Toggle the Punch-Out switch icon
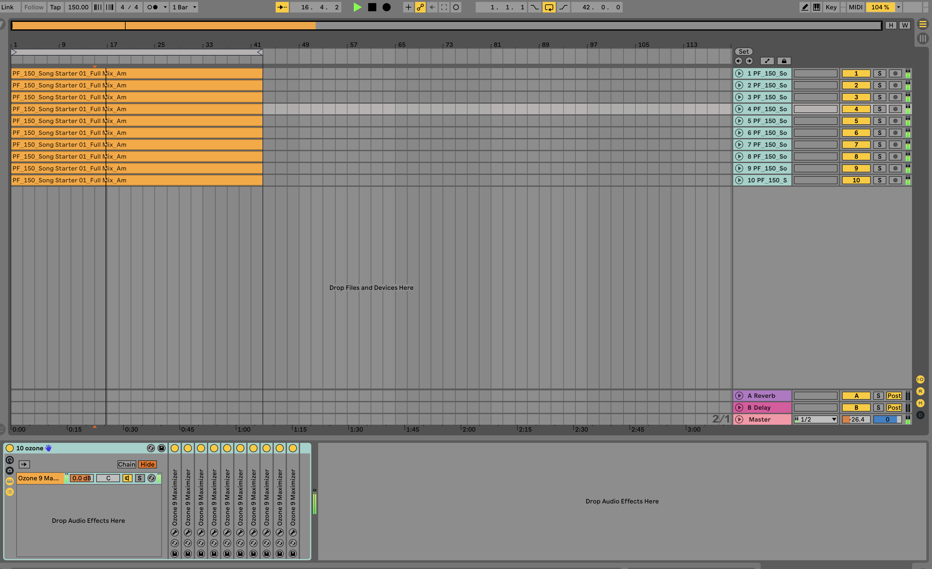Image resolution: width=932 pixels, height=569 pixels. pos(563,7)
